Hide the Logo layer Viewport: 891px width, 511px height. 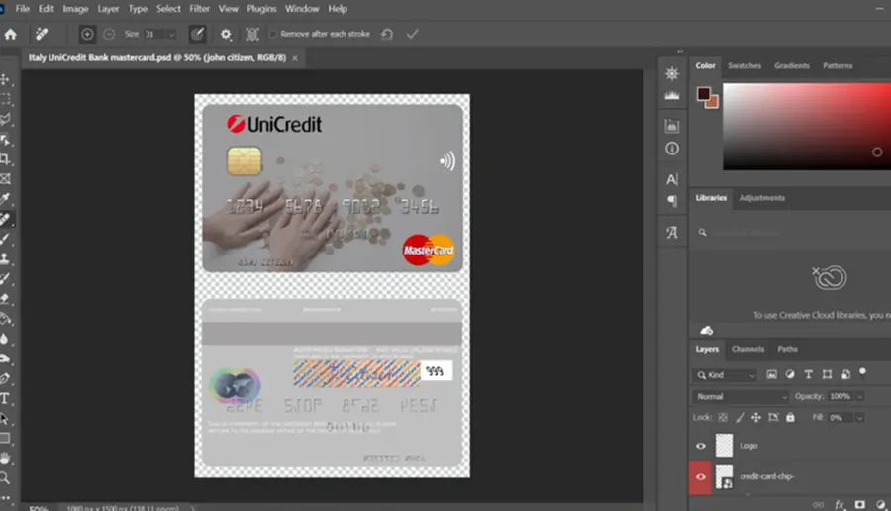700,446
